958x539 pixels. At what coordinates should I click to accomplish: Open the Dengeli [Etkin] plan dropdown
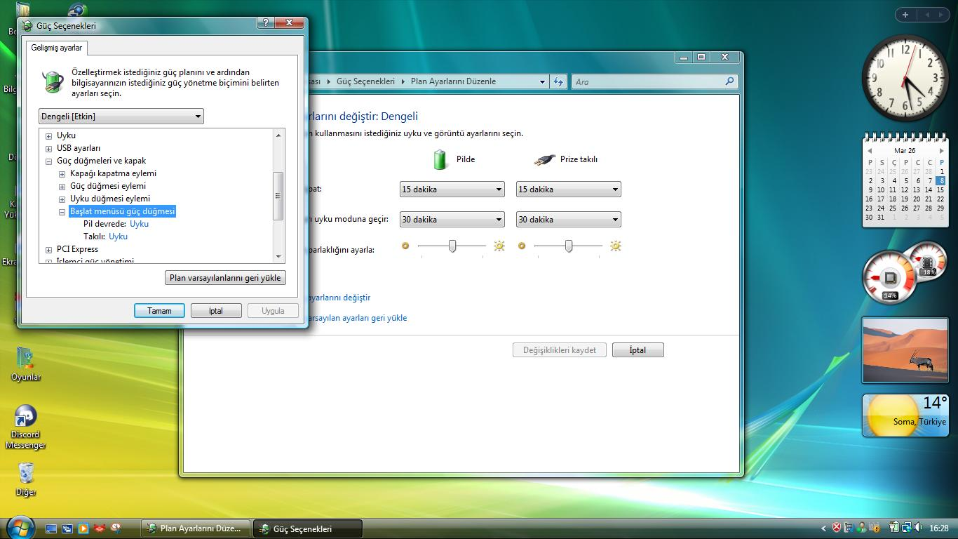(121, 116)
